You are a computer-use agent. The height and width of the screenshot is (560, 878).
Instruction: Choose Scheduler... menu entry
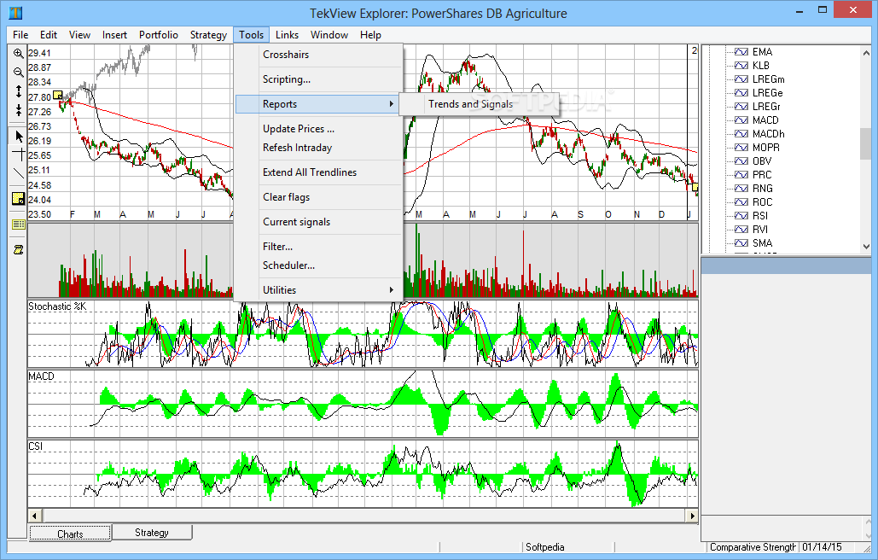pos(318,265)
